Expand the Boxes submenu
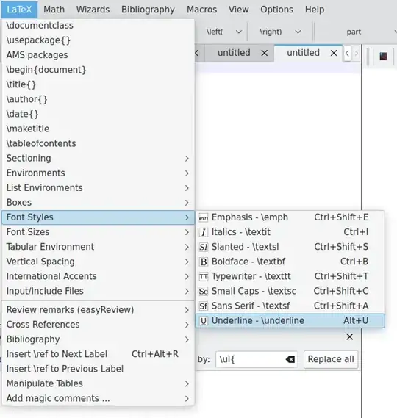This screenshot has width=397, height=418. (99, 203)
